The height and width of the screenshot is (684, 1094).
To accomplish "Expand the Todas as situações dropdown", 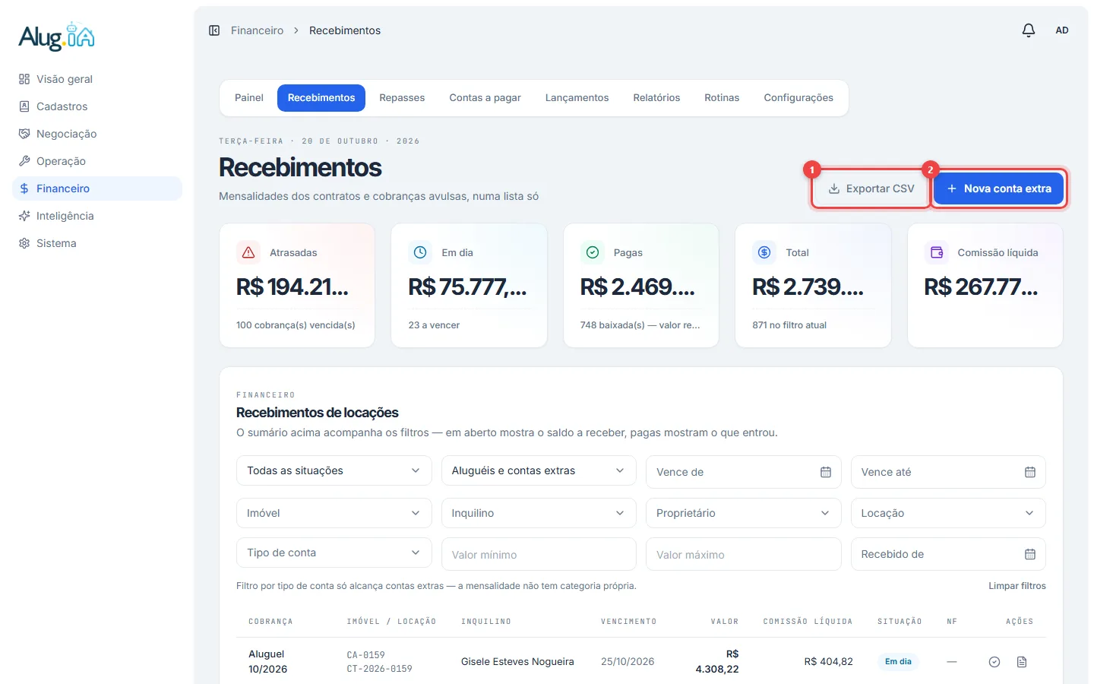I will click(334, 470).
